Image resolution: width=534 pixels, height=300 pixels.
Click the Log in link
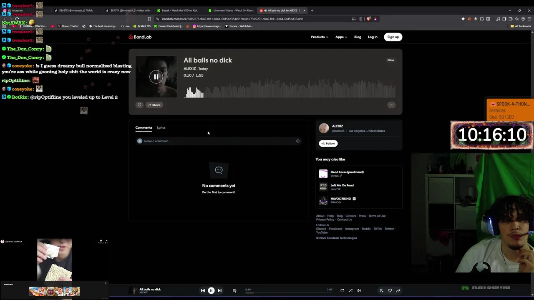[x=373, y=37]
